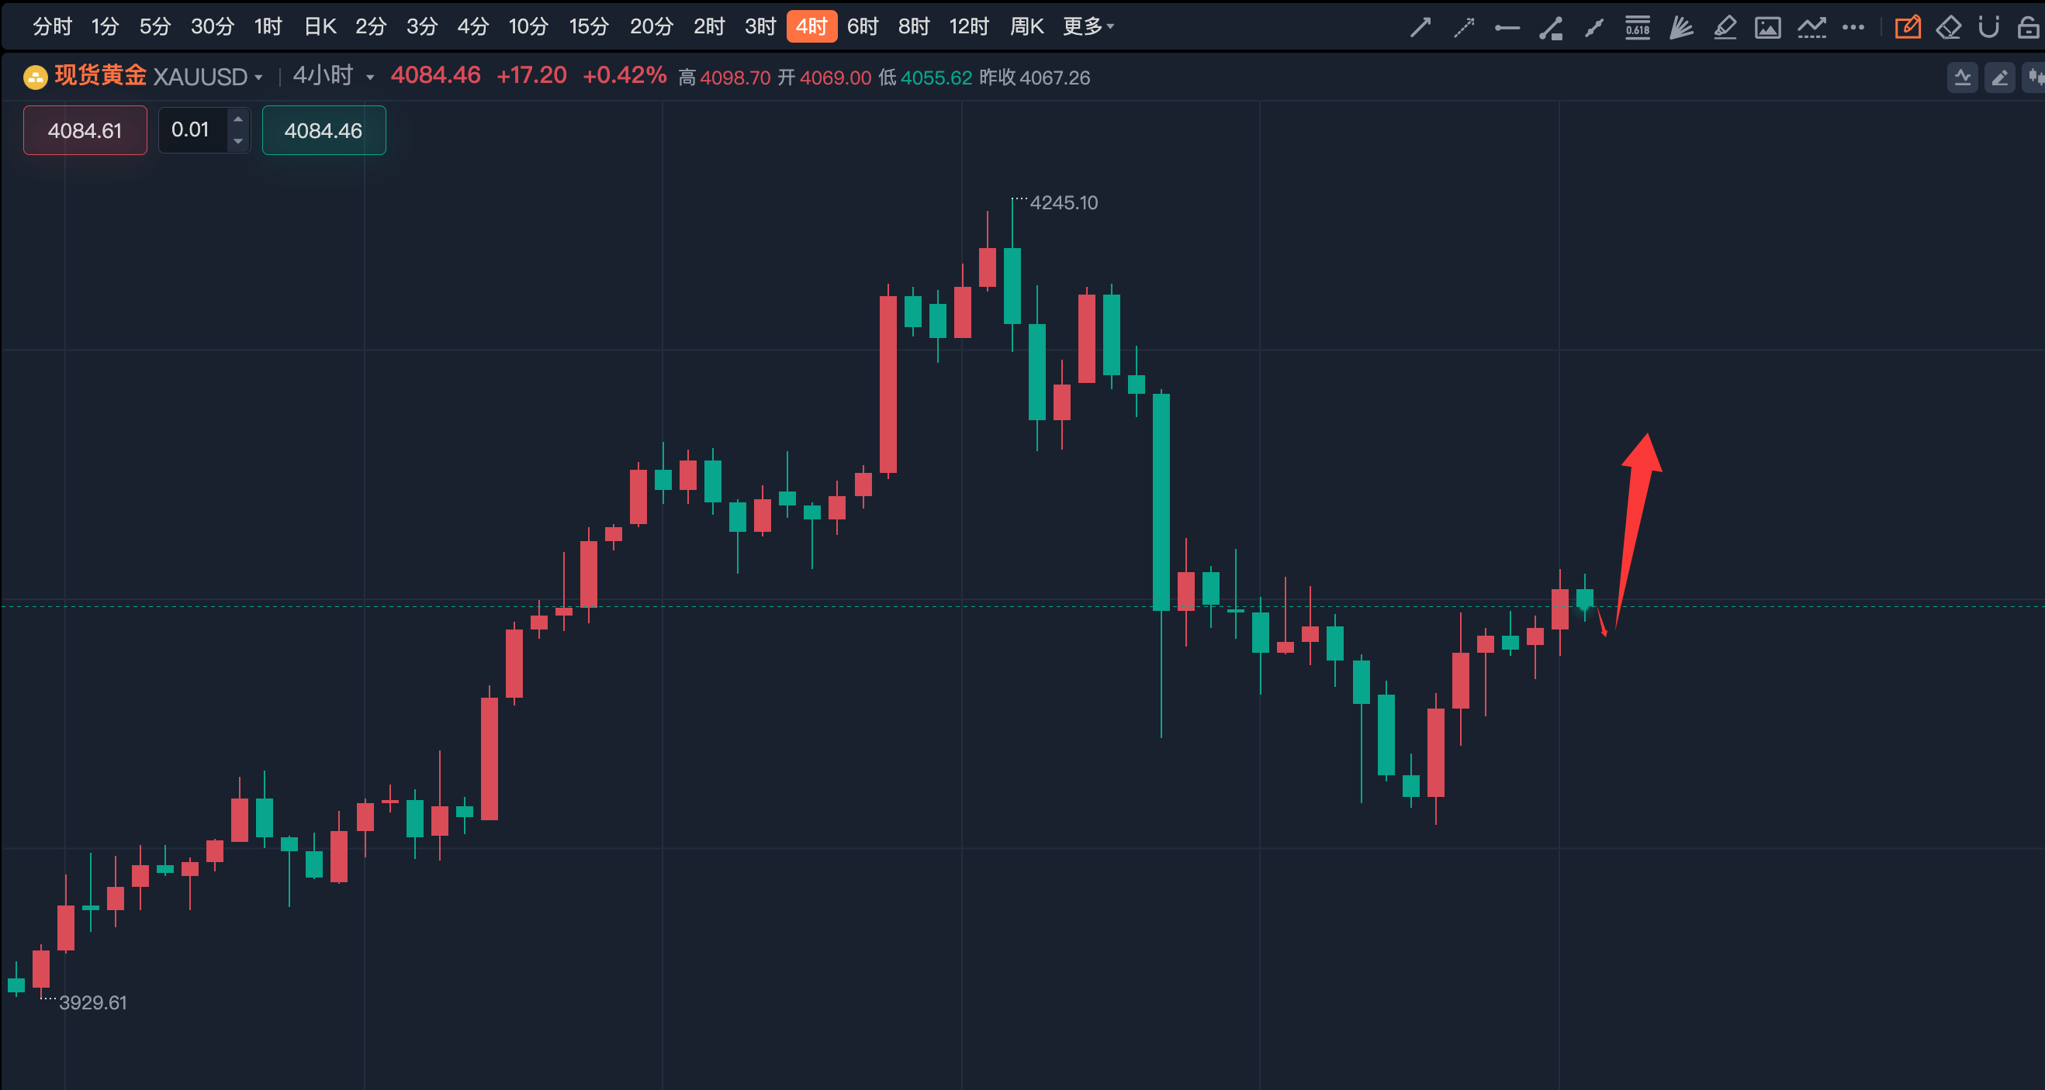Select the Gann fan tool
Viewport: 2045px width, 1090px height.
1680,27
